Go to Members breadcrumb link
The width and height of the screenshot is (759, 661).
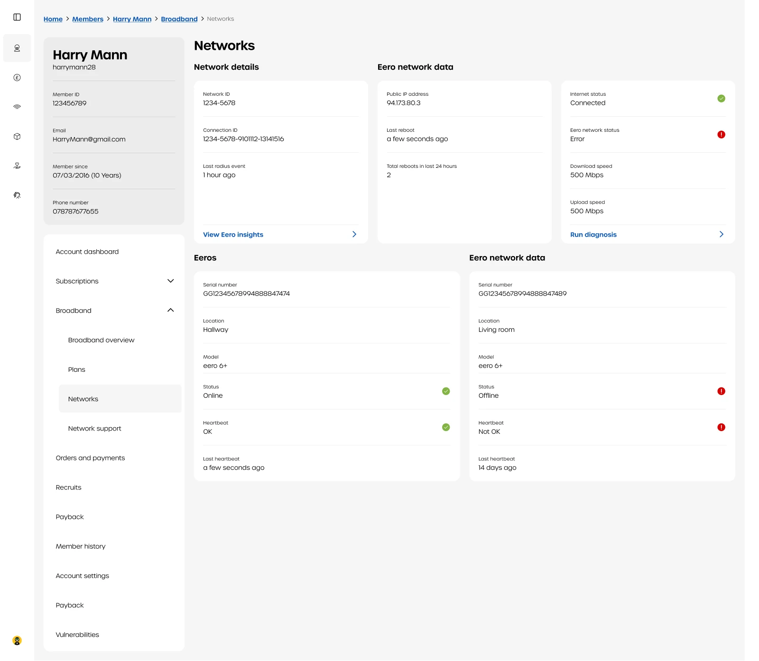coord(88,19)
